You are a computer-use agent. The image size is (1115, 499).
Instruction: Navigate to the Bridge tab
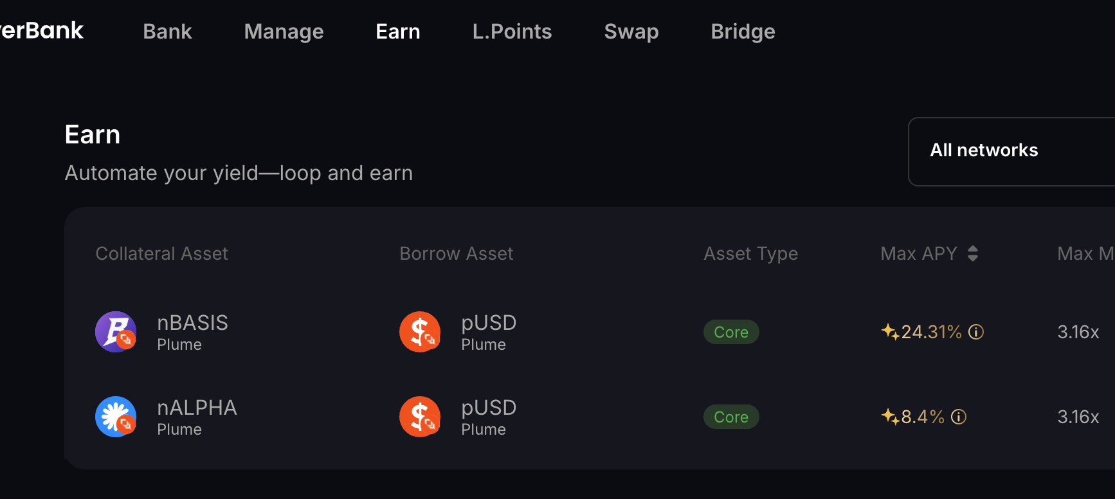click(x=743, y=32)
